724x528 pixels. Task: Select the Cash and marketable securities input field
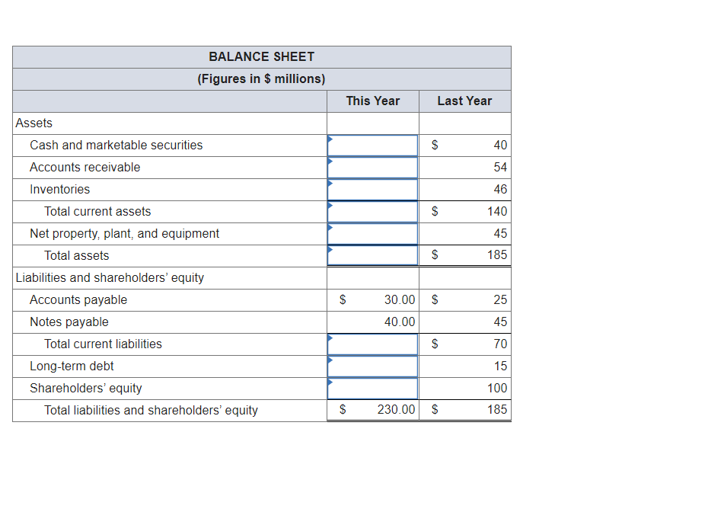(372, 145)
